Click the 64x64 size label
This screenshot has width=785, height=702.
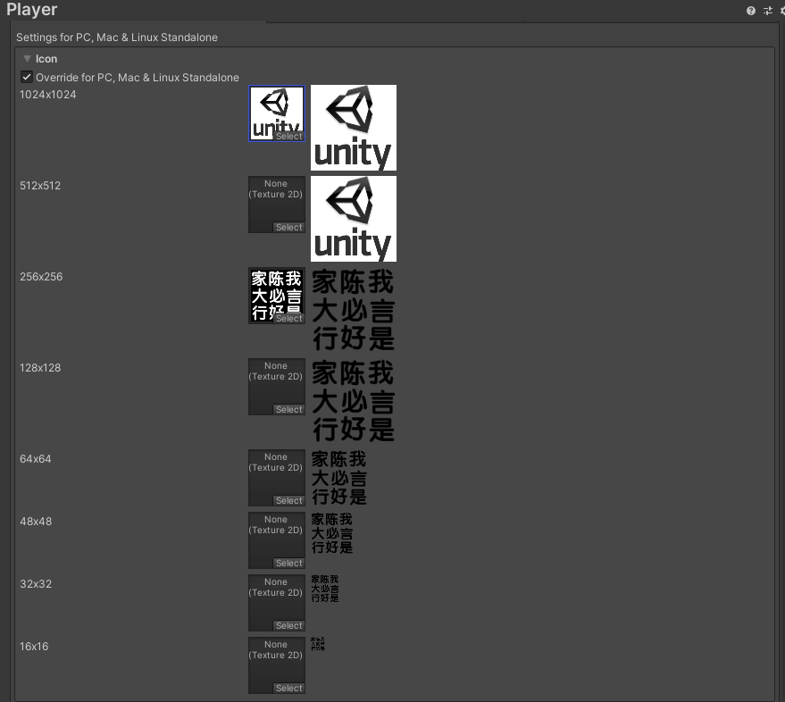pos(36,459)
